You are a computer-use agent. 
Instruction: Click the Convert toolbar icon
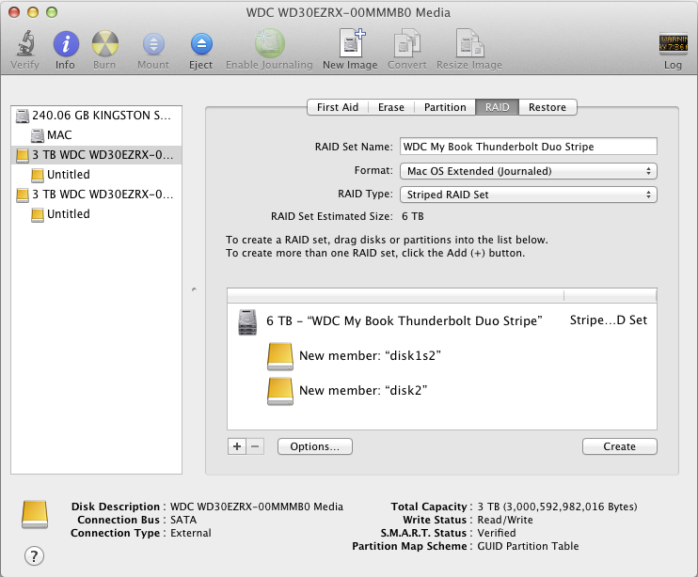[x=407, y=42]
